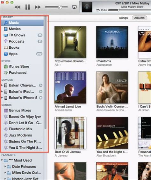Pause the current playback
Image resolution: width=151 pixels, height=180 pixels.
[x=27, y=7]
